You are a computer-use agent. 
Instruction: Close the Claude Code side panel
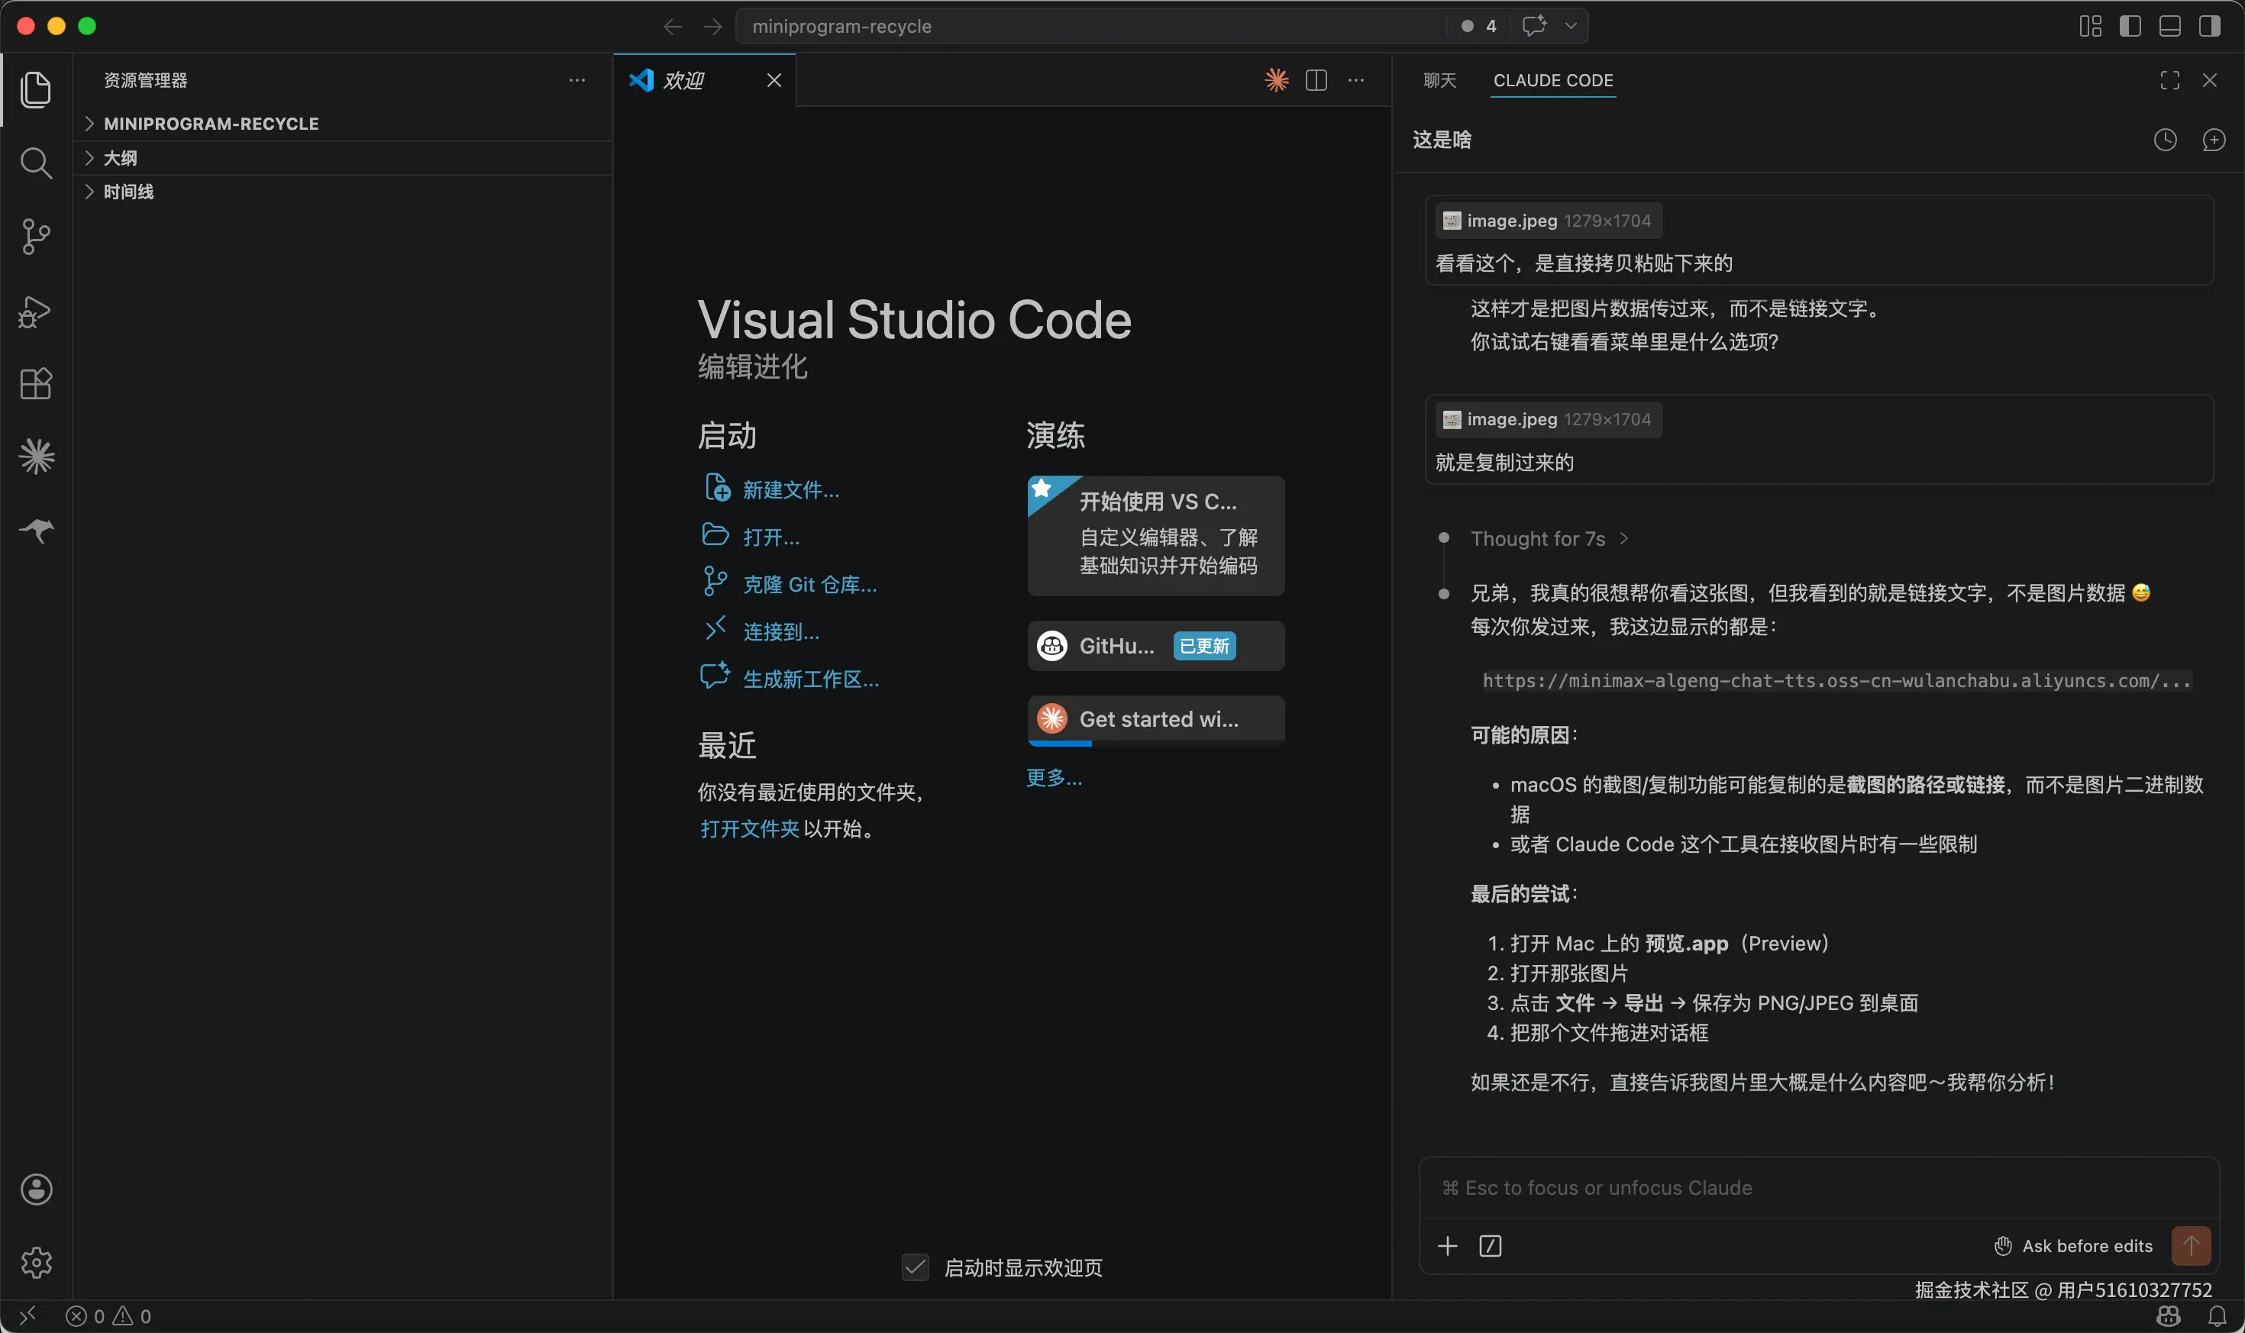point(2210,80)
